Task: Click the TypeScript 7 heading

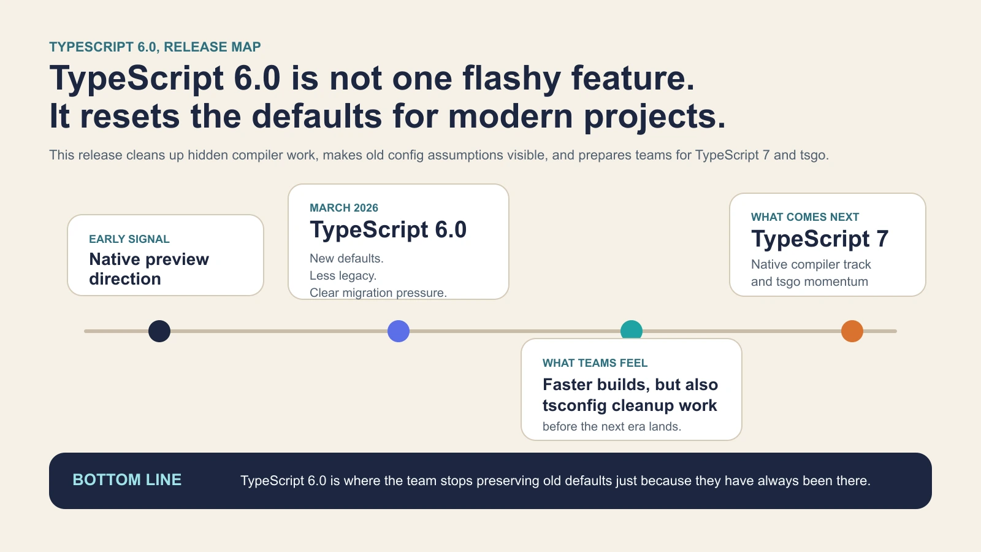Action: coord(821,240)
